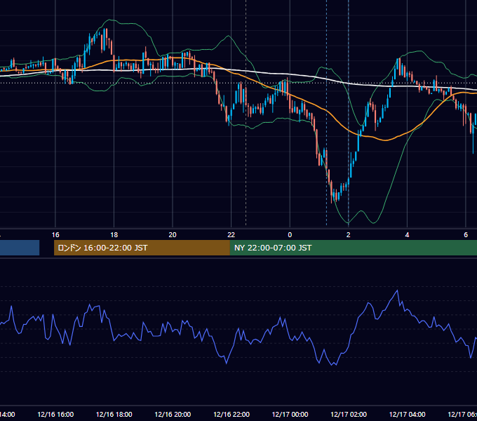
Task: Click the 12/17 02:00 date label
Action: [349, 415]
